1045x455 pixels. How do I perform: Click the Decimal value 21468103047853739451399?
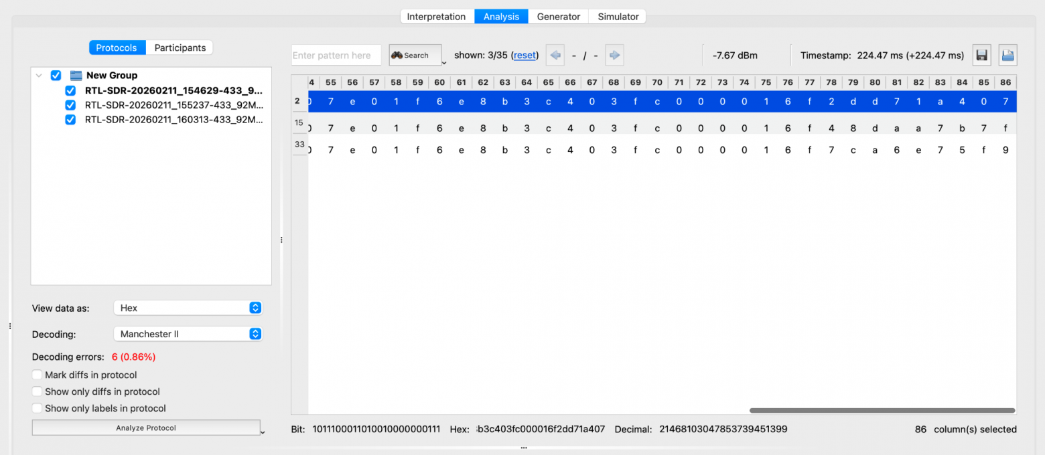723,430
